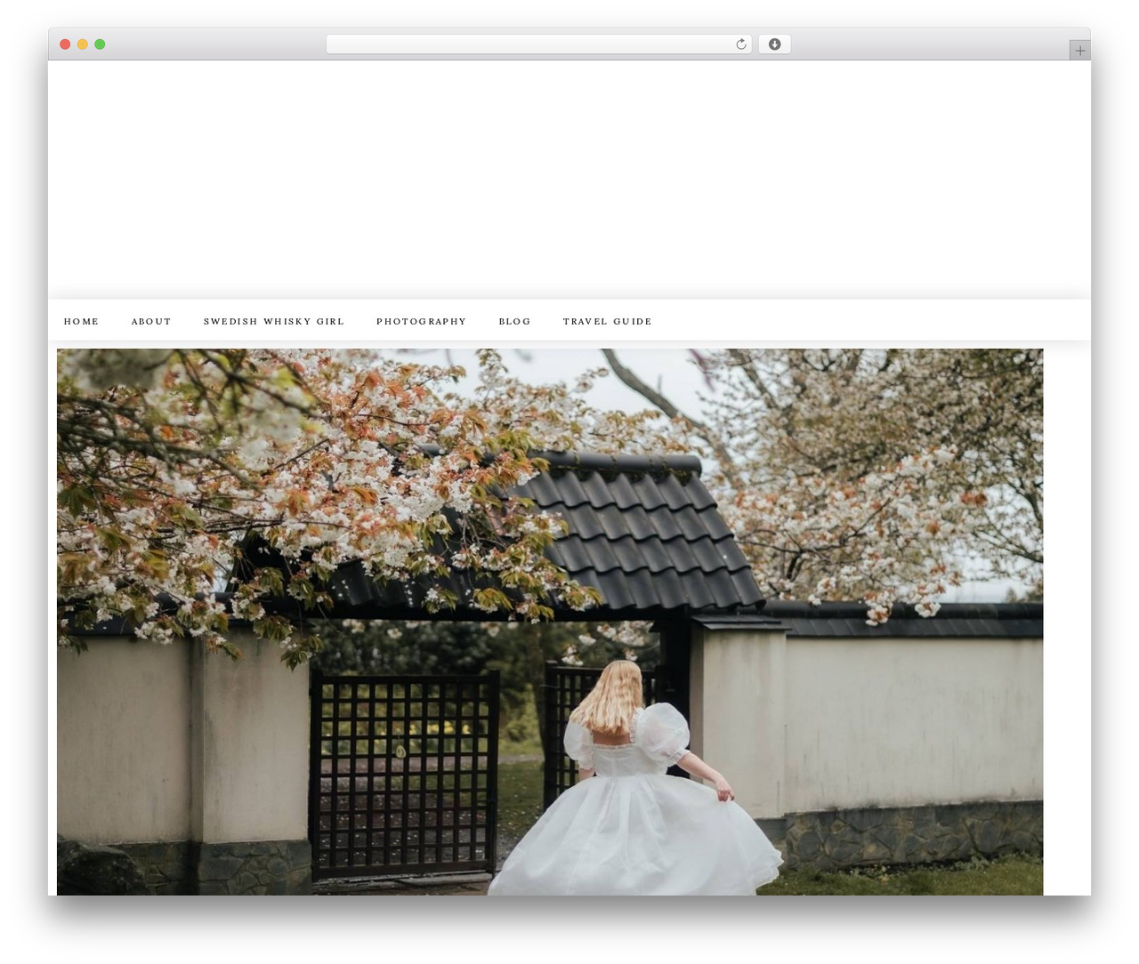Open the About menu item

click(x=151, y=321)
